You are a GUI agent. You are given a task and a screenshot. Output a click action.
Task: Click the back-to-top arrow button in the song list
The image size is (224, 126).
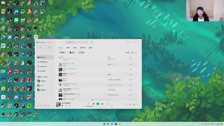138,98
